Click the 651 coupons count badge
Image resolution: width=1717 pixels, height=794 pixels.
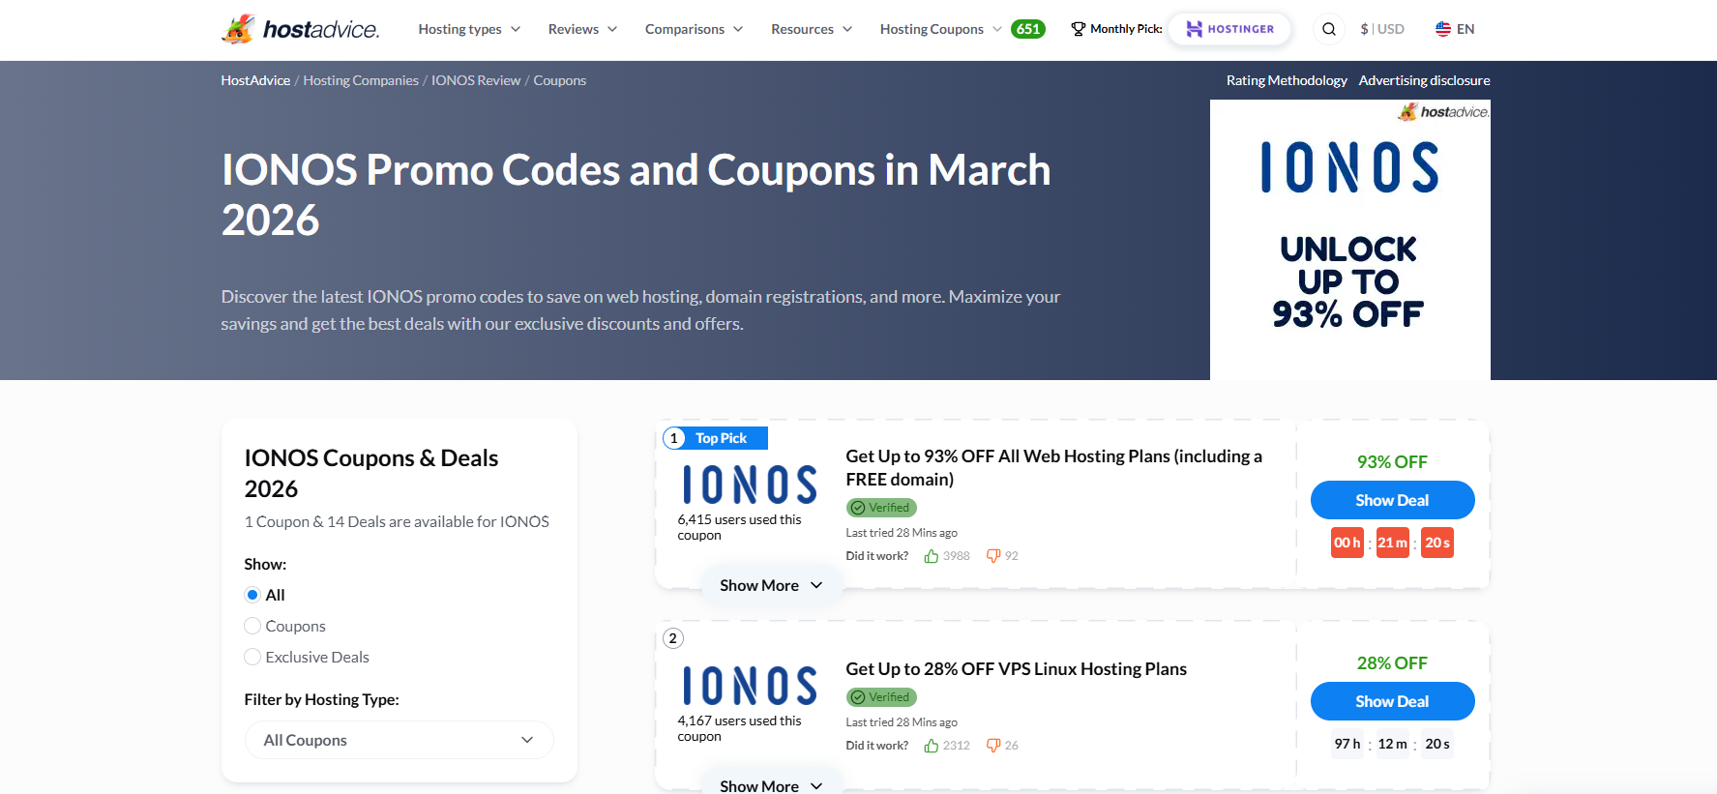pyautogui.click(x=1028, y=29)
